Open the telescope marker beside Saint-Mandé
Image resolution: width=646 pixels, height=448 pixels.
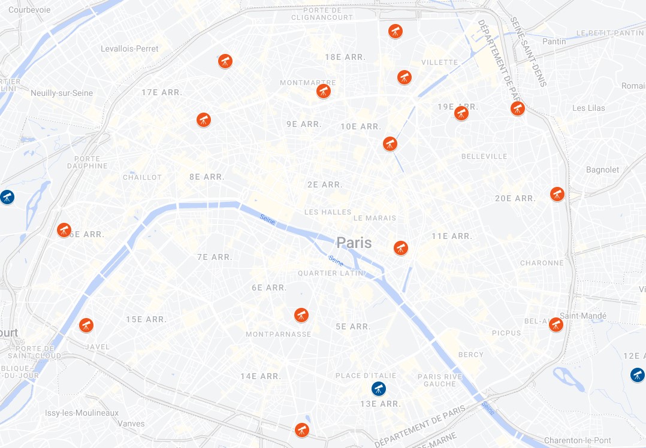pyautogui.click(x=556, y=325)
